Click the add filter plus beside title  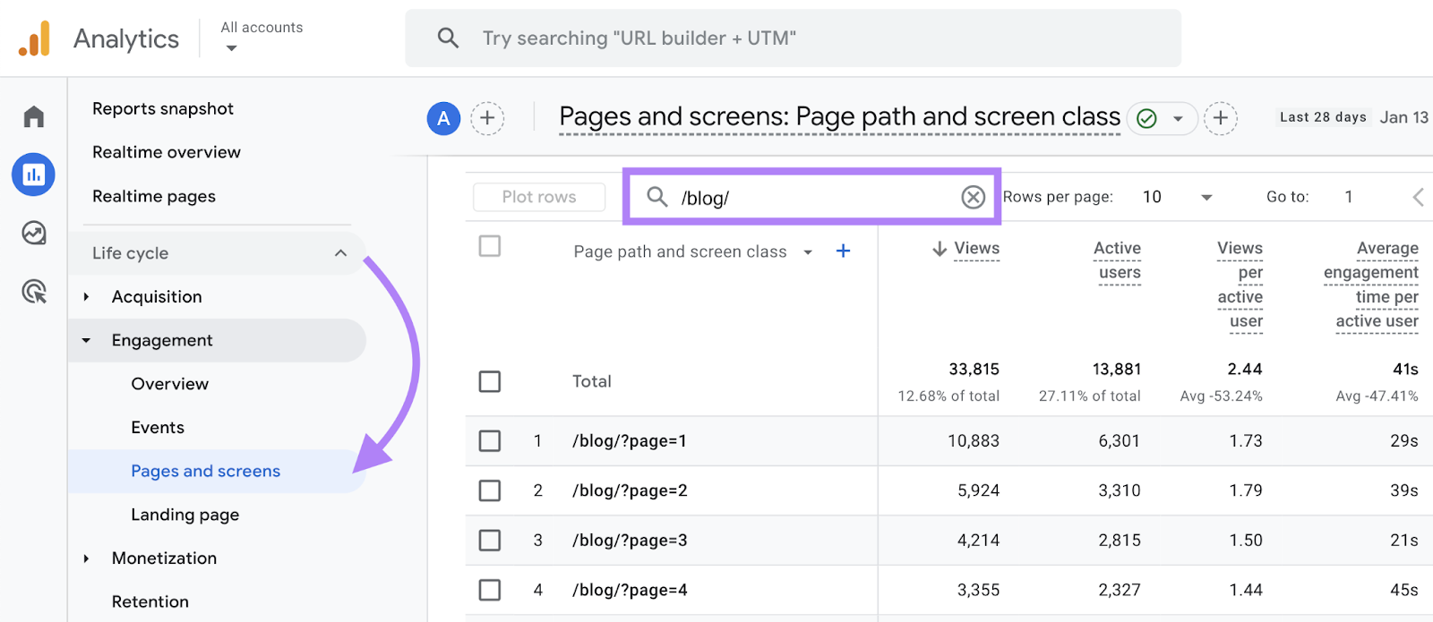[1220, 118]
